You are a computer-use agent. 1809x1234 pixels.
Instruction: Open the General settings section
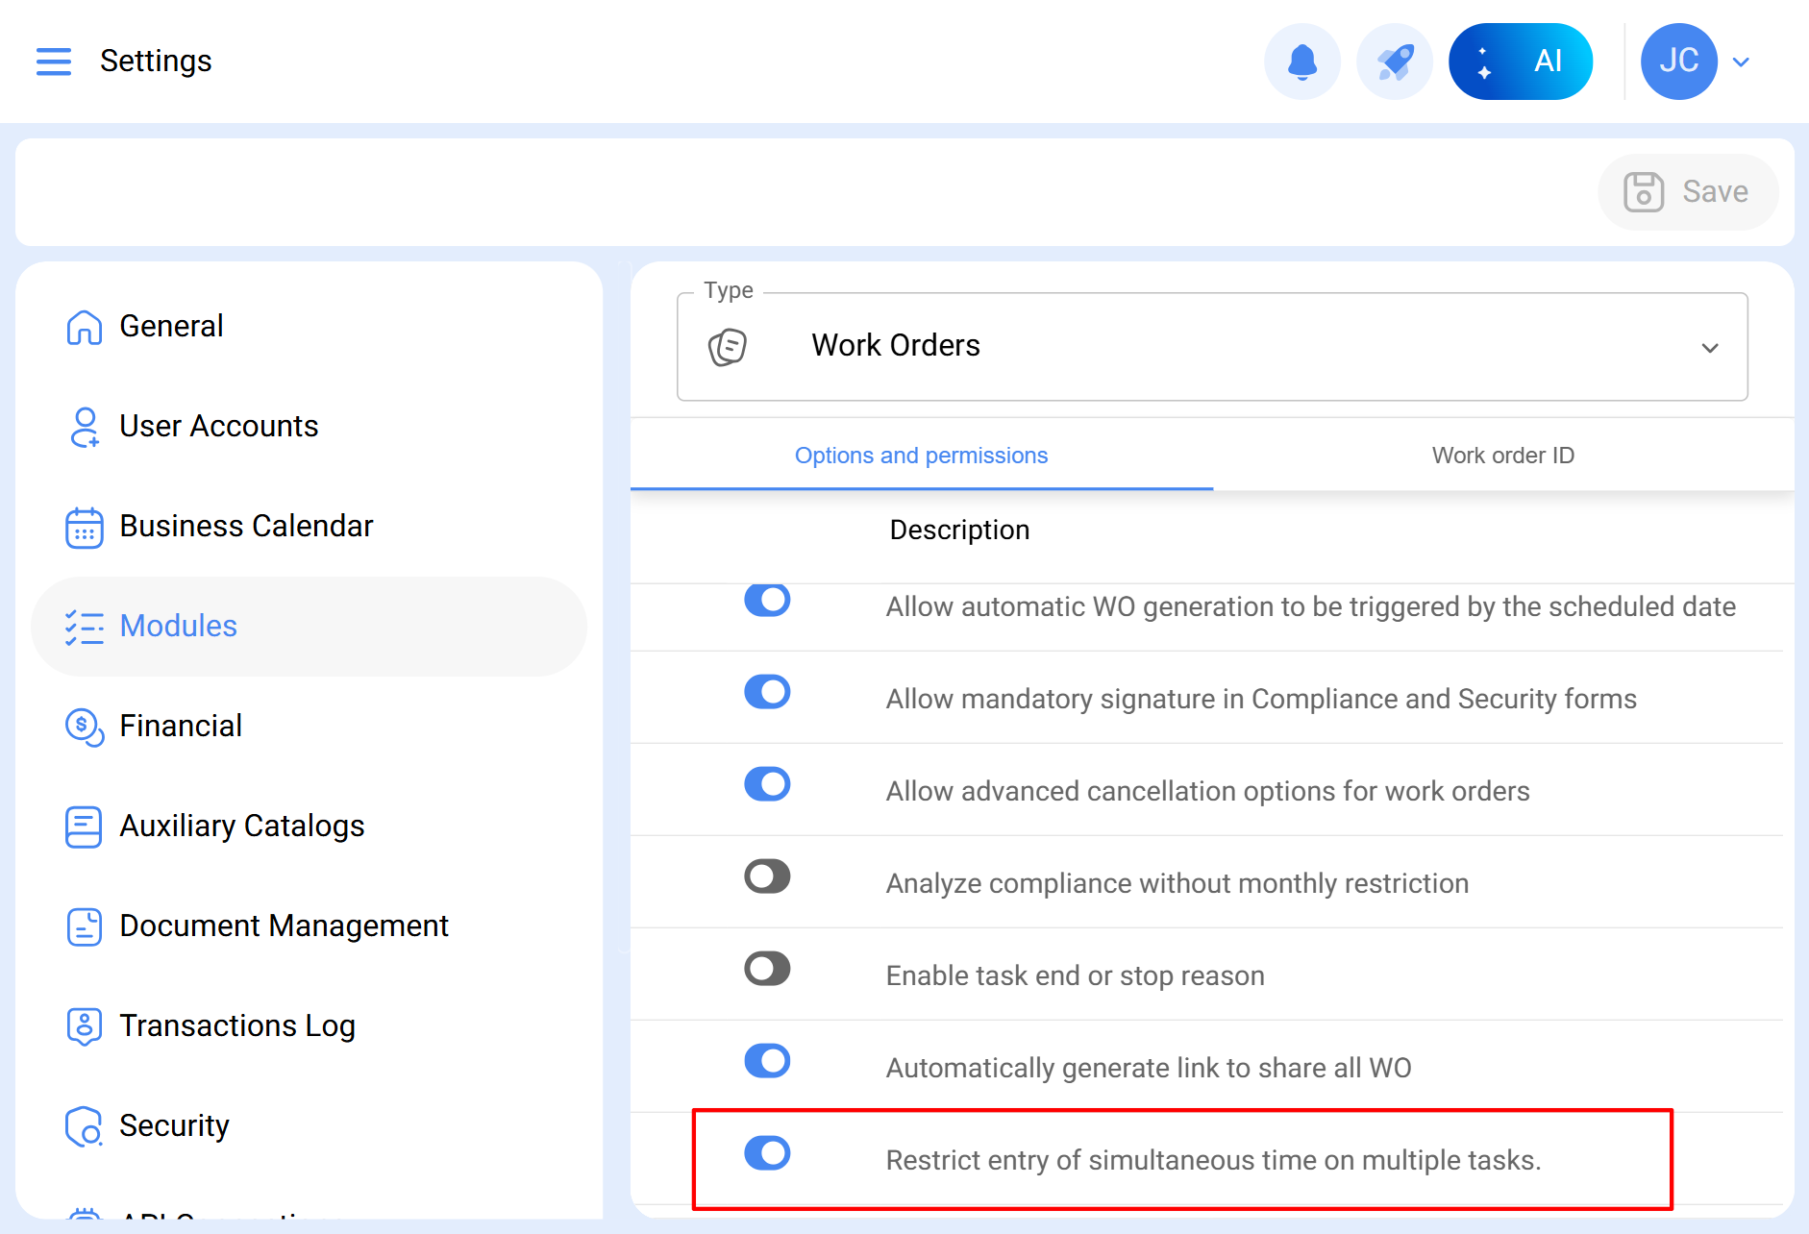point(170,325)
